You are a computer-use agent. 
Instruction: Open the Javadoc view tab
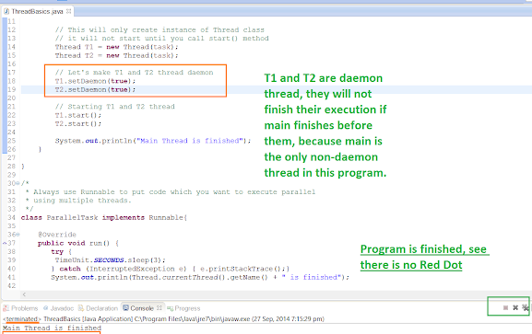(x=58, y=308)
